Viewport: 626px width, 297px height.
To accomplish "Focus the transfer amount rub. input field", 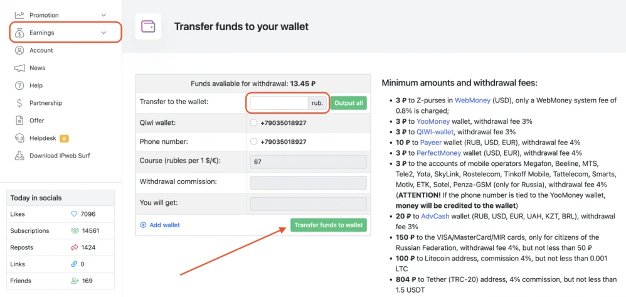I will click(x=279, y=103).
